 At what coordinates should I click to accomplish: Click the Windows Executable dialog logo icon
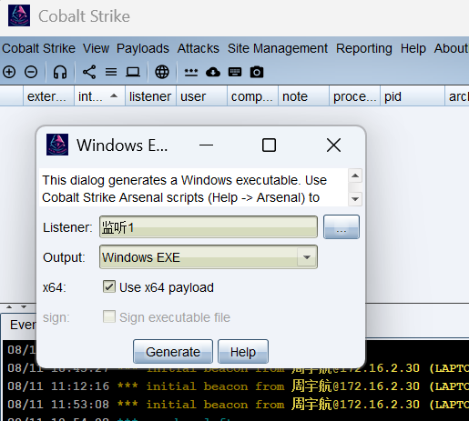(x=57, y=145)
